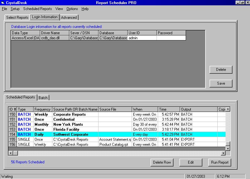Click the vertical scrollbar thumb
The width and height of the screenshot is (250, 179).
[228, 144]
